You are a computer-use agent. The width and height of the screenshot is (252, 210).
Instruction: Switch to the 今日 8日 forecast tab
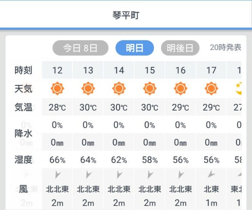80,48
